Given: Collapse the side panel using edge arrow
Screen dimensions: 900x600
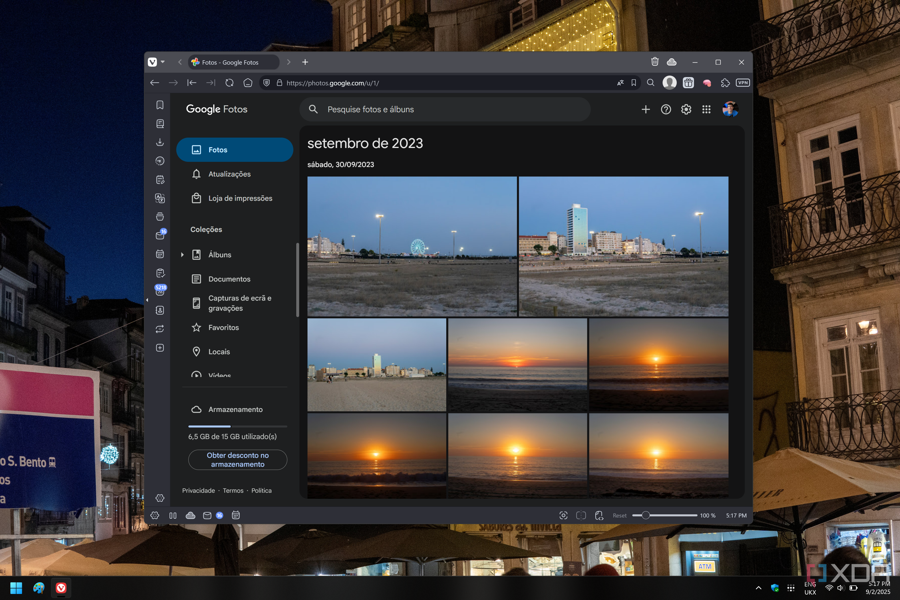Looking at the screenshot, I should 147,300.
